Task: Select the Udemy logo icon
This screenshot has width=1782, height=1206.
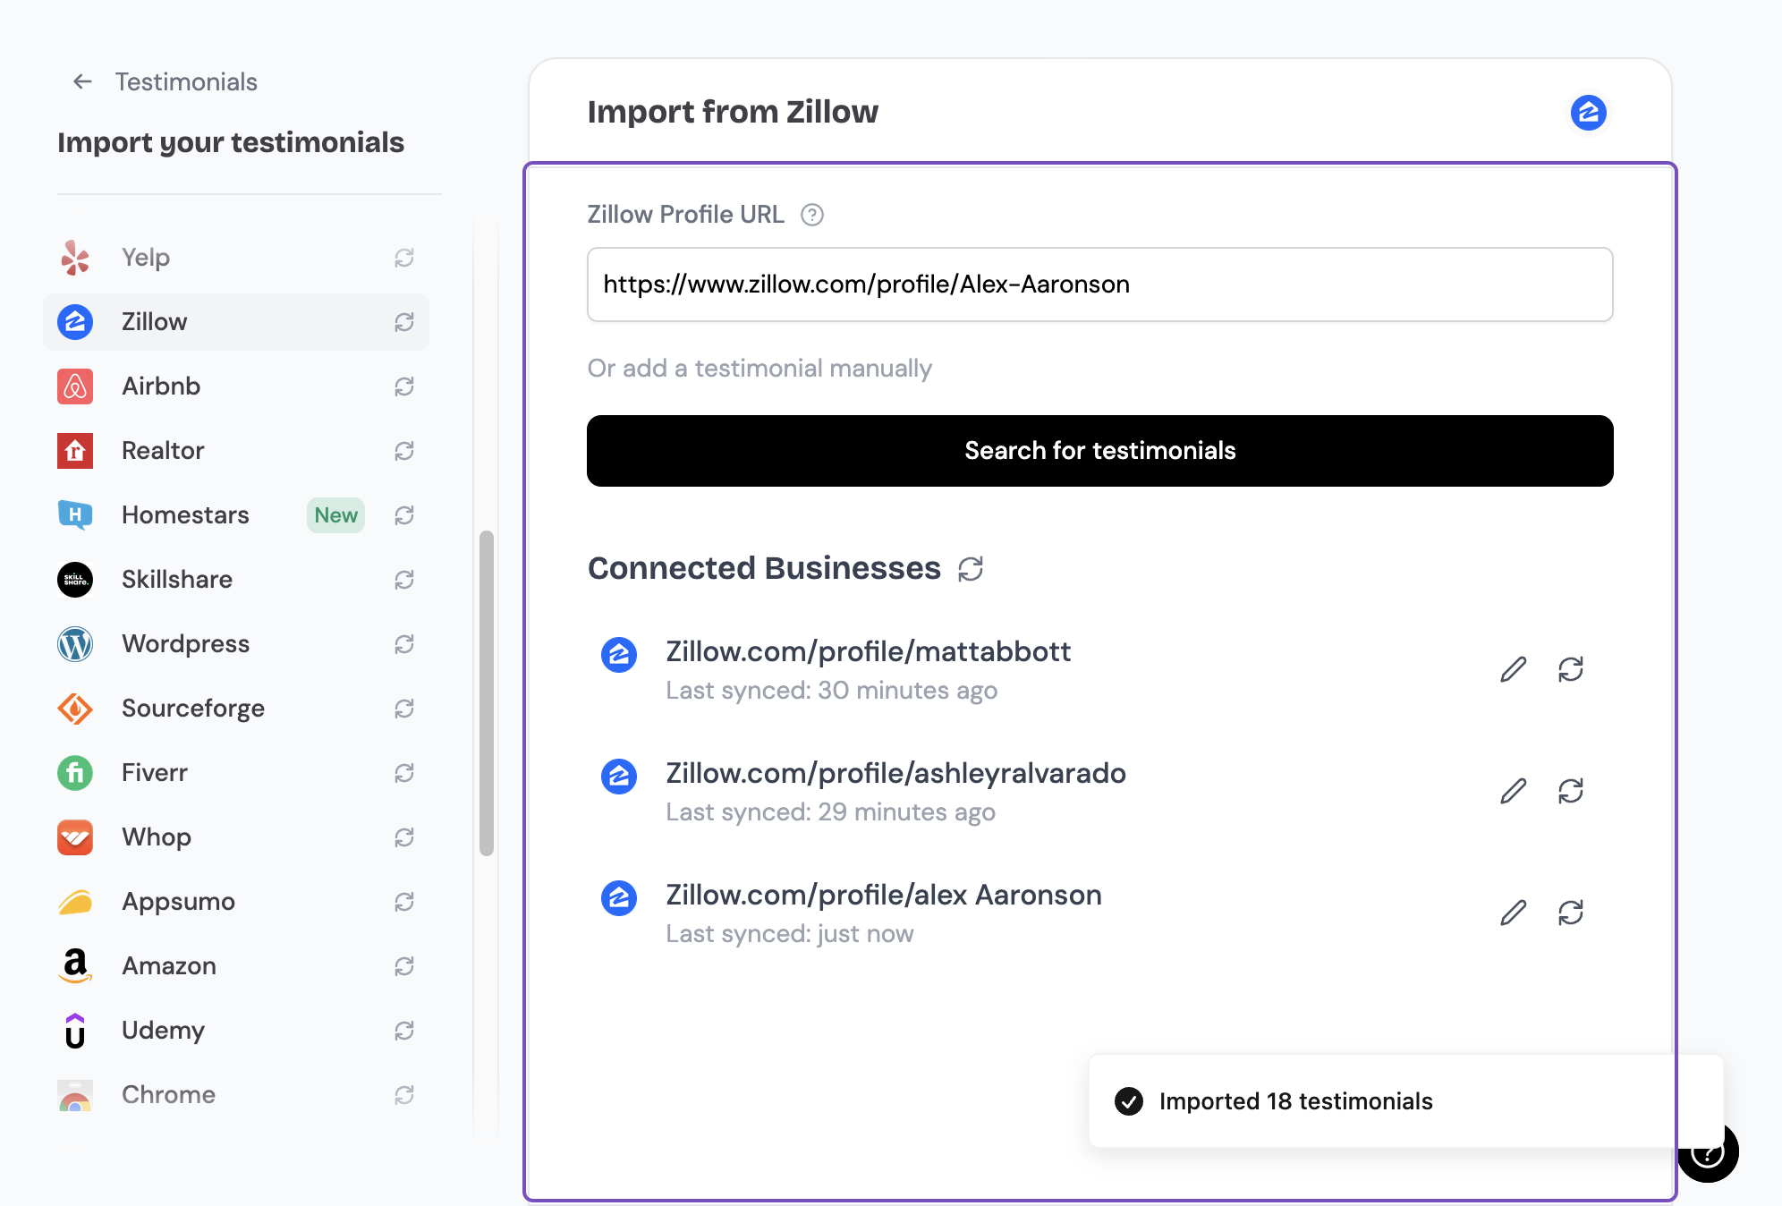Action: click(75, 1031)
